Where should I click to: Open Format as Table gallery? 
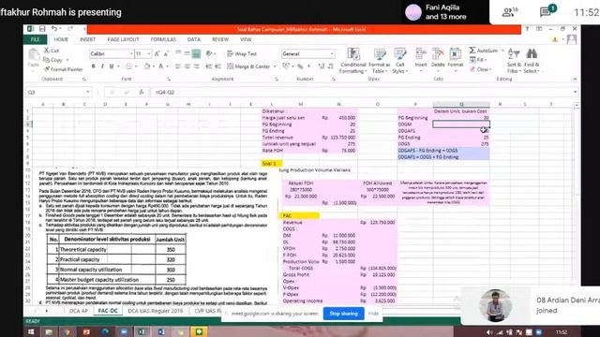coord(379,60)
